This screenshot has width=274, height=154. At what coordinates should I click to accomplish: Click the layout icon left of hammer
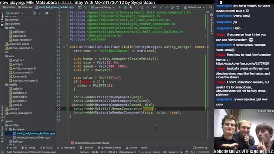point(80,7)
